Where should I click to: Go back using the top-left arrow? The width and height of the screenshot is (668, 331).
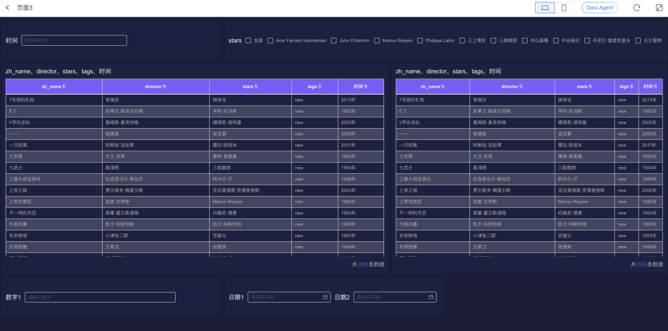tap(7, 7)
